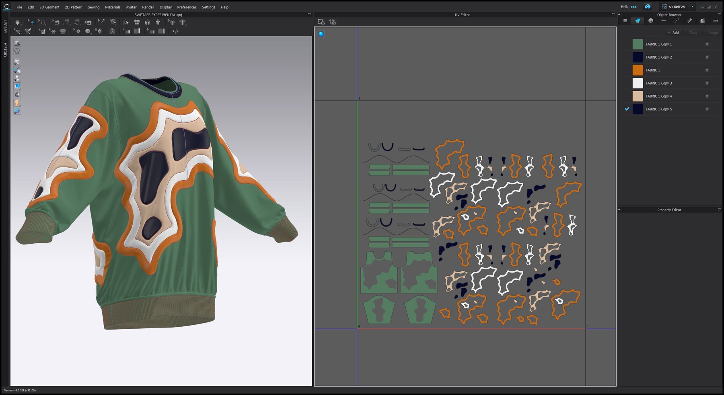Click the orange FABRIC 1 color swatch
Viewport: 724px width, 395px height.
click(638, 70)
